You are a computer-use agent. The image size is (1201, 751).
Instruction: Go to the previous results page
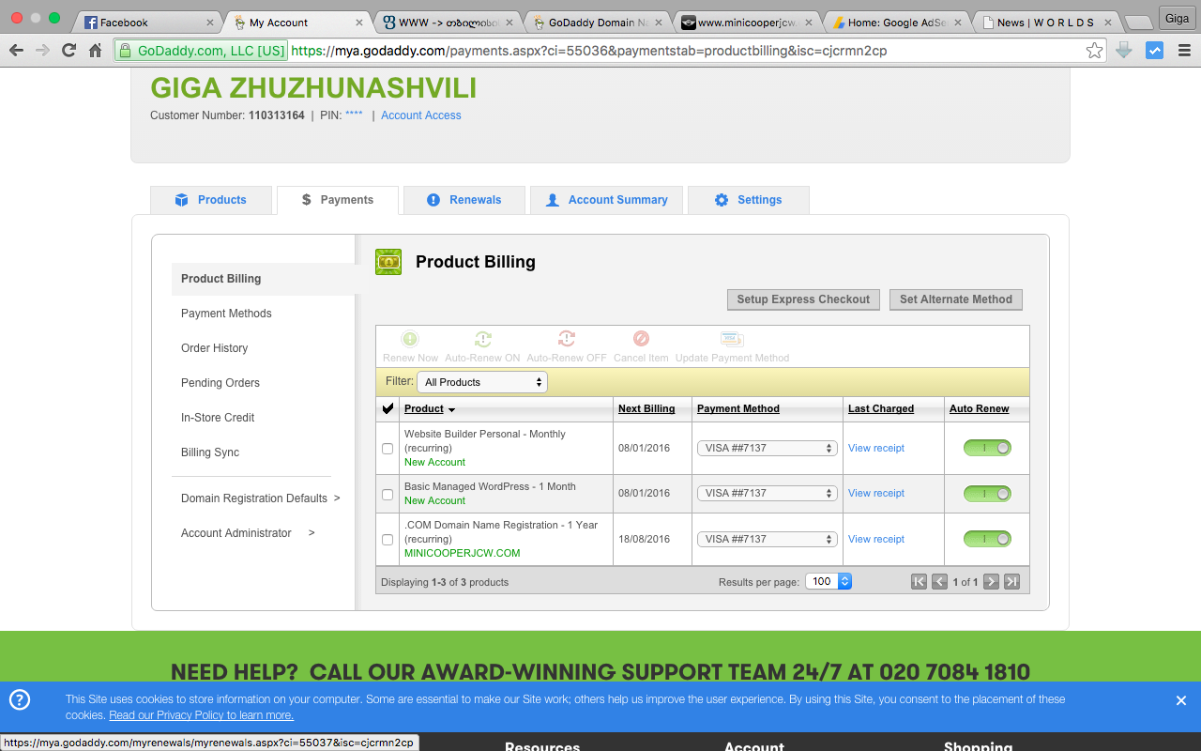(940, 582)
